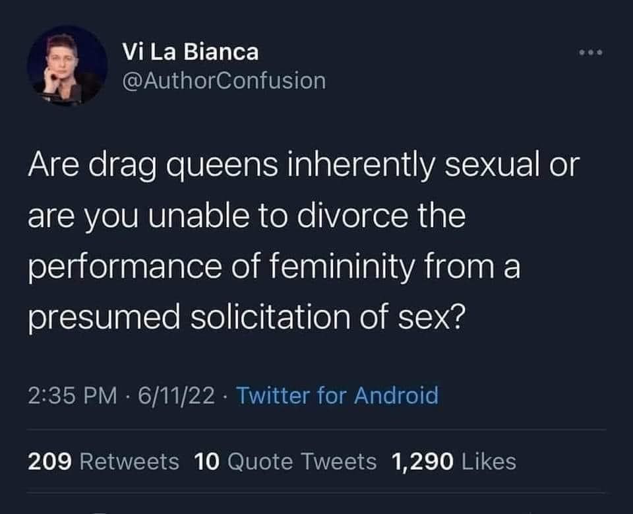Click the line "are you unable to divorce the"

click(x=246, y=217)
